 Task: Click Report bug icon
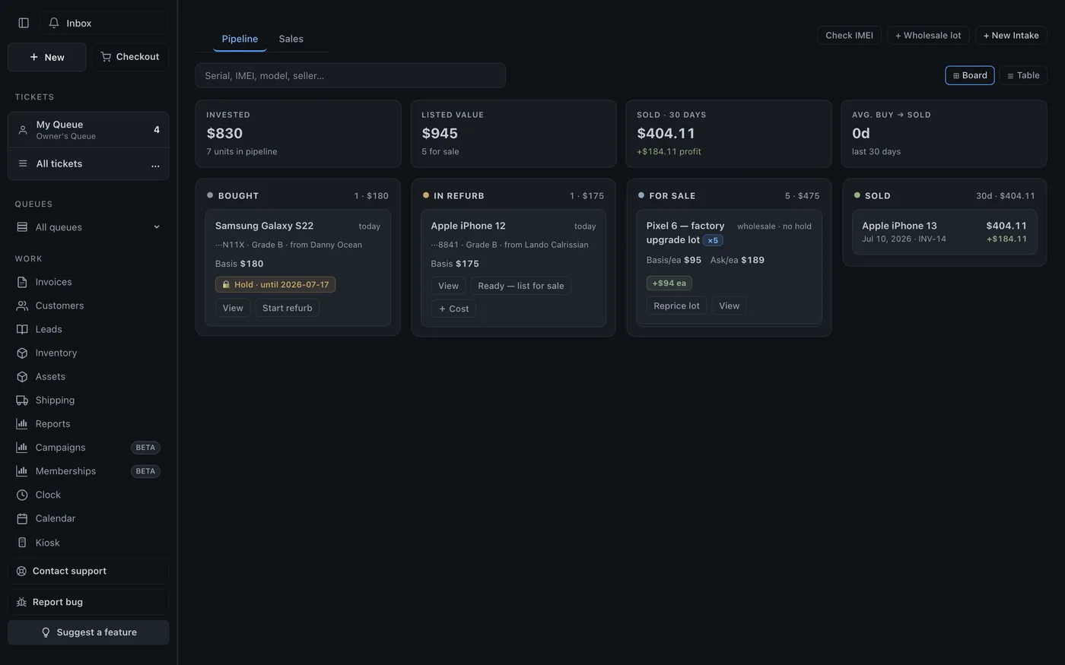[x=21, y=602]
